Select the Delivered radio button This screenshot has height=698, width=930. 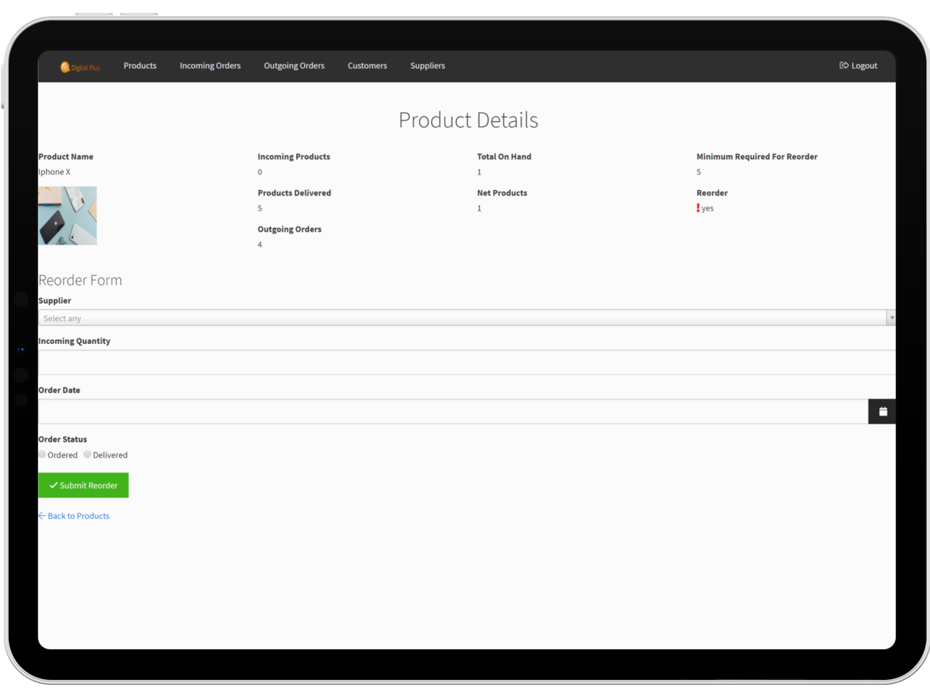[x=87, y=454]
